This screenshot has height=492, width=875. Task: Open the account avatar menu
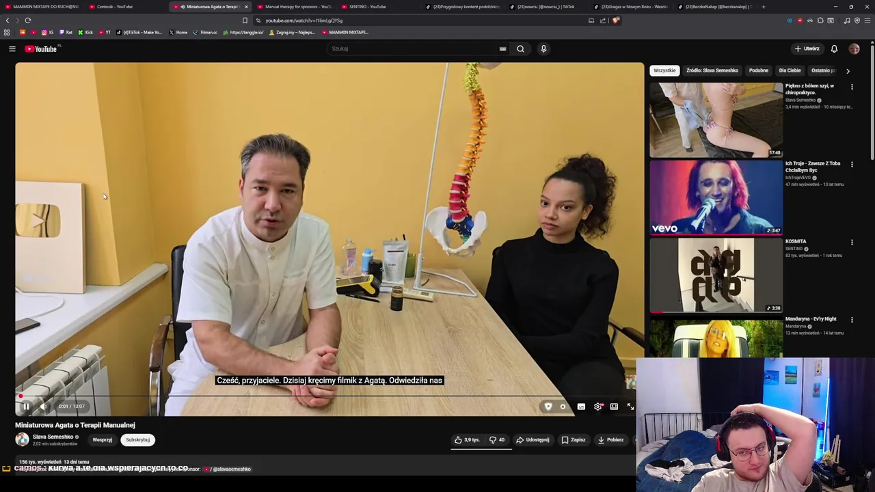click(x=854, y=49)
